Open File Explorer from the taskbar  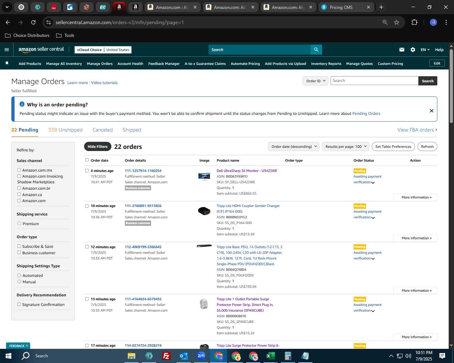(x=132, y=356)
